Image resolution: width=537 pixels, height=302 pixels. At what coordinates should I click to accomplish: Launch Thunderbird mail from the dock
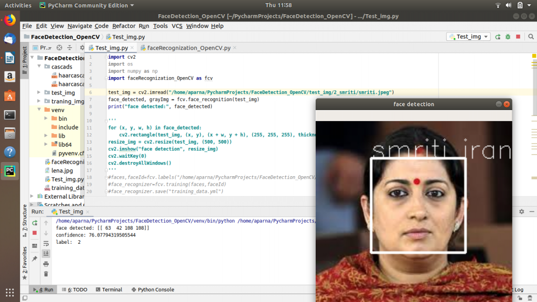coord(9,39)
